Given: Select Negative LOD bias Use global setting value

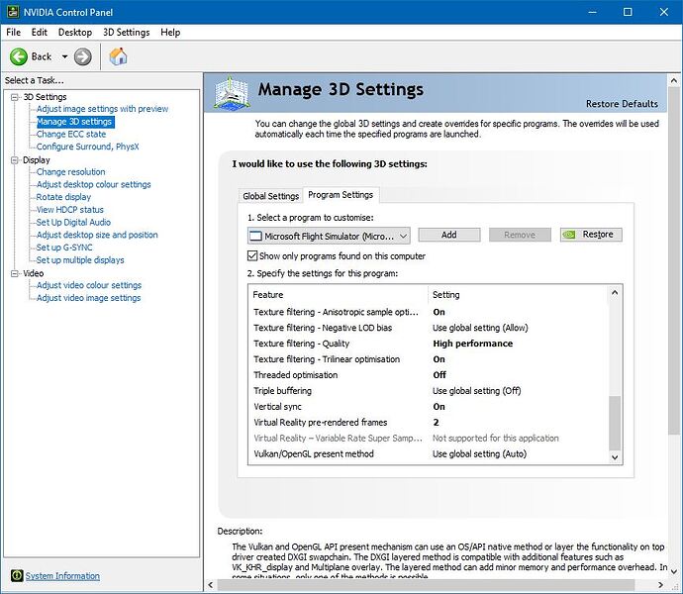Looking at the screenshot, I should [480, 328].
